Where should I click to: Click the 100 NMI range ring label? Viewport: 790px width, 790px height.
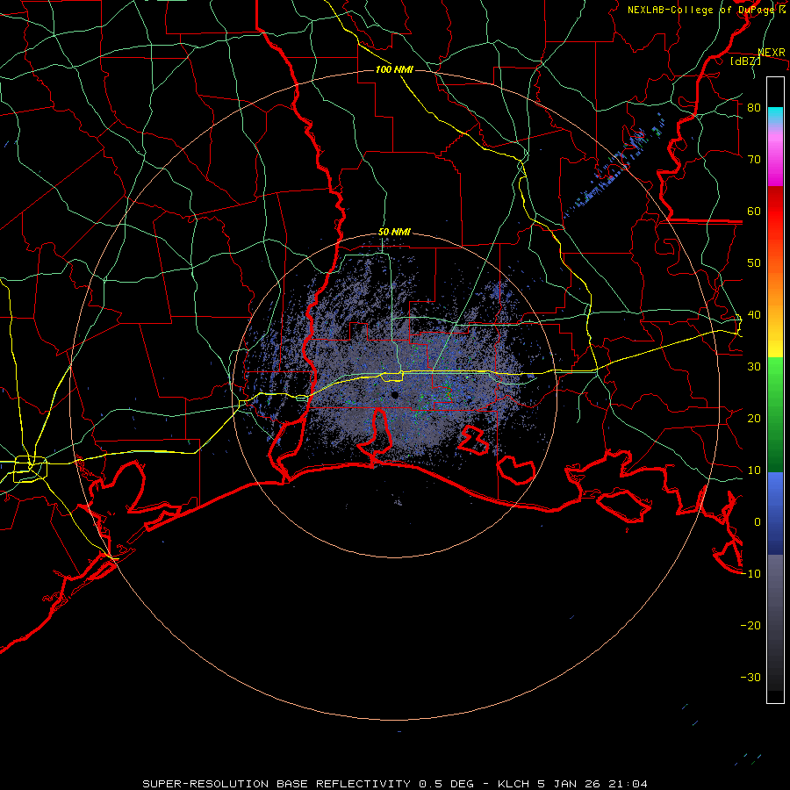394,69
